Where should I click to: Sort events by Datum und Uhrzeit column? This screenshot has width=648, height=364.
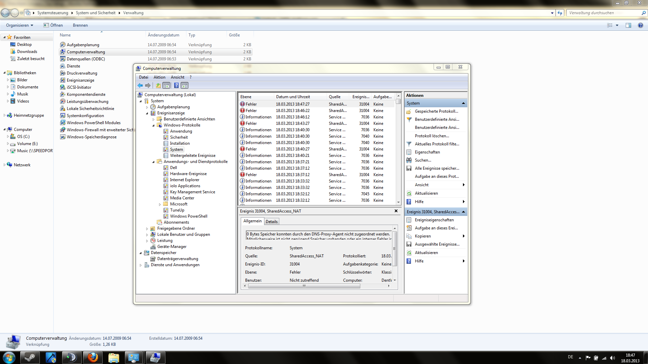click(301, 97)
